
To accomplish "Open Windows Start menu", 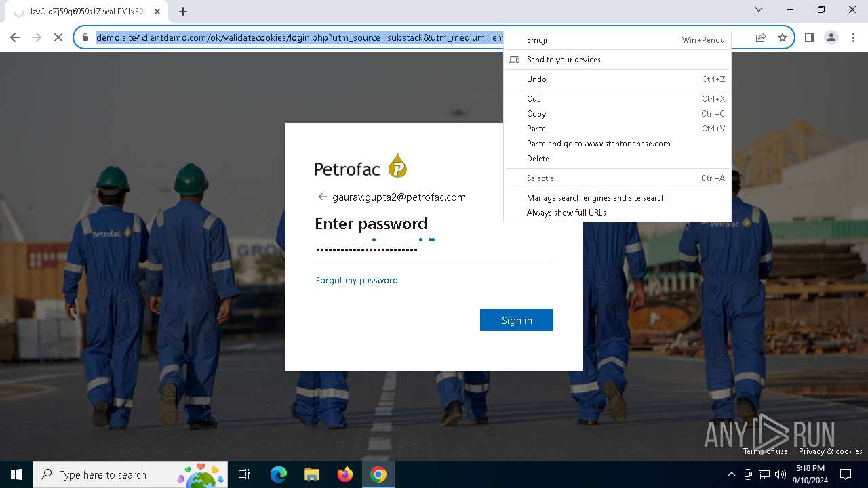I will point(16,474).
